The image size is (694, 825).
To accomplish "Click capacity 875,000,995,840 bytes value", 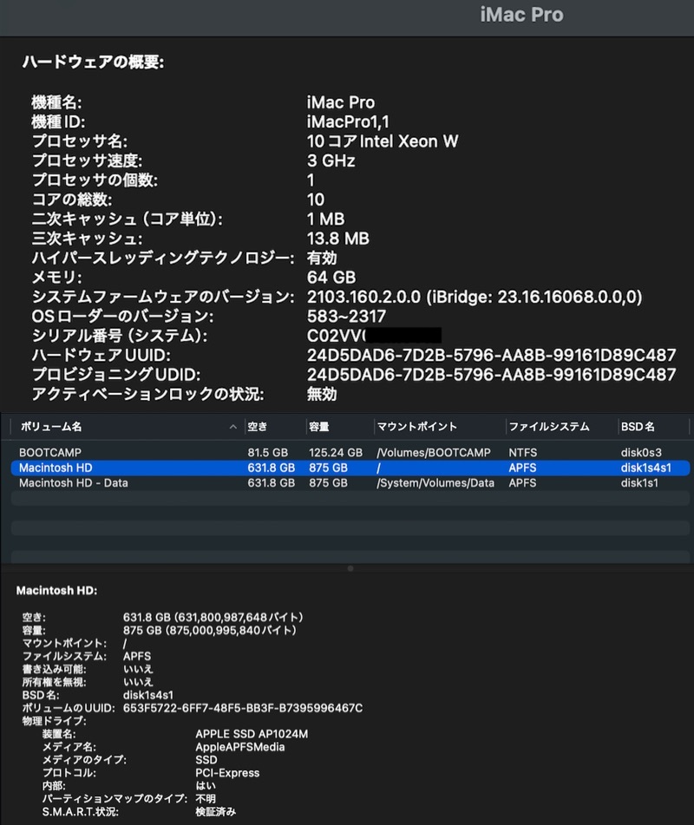I will point(210,631).
